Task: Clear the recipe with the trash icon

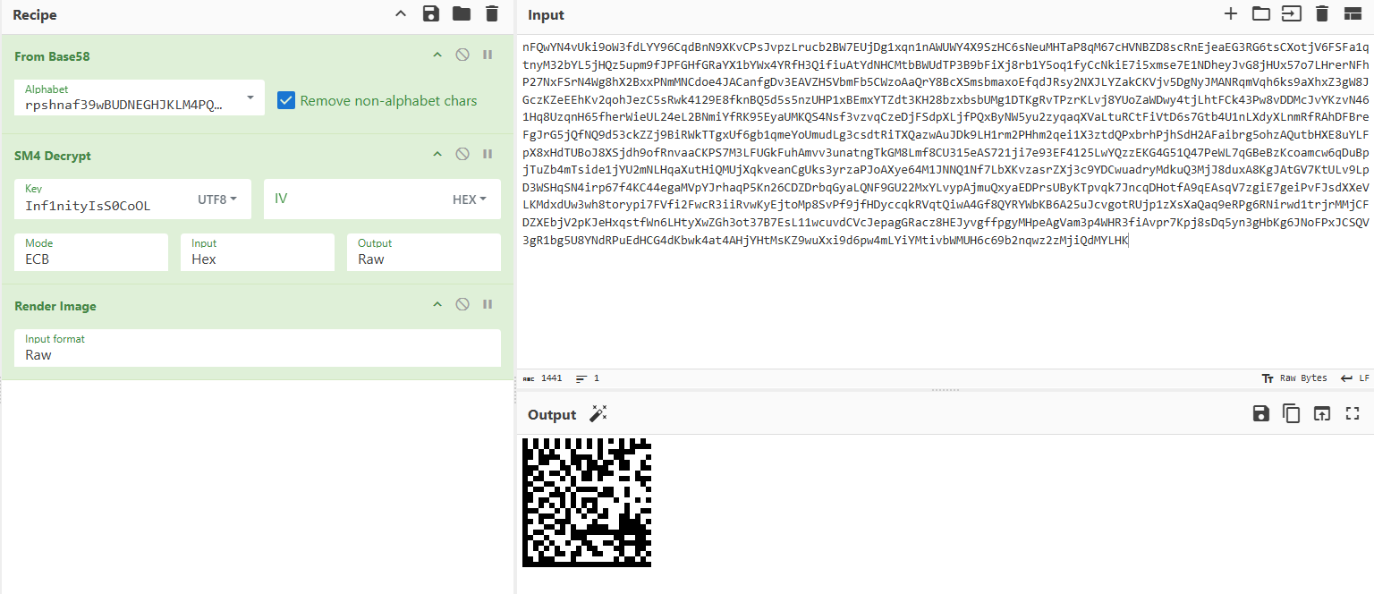Action: click(x=491, y=13)
